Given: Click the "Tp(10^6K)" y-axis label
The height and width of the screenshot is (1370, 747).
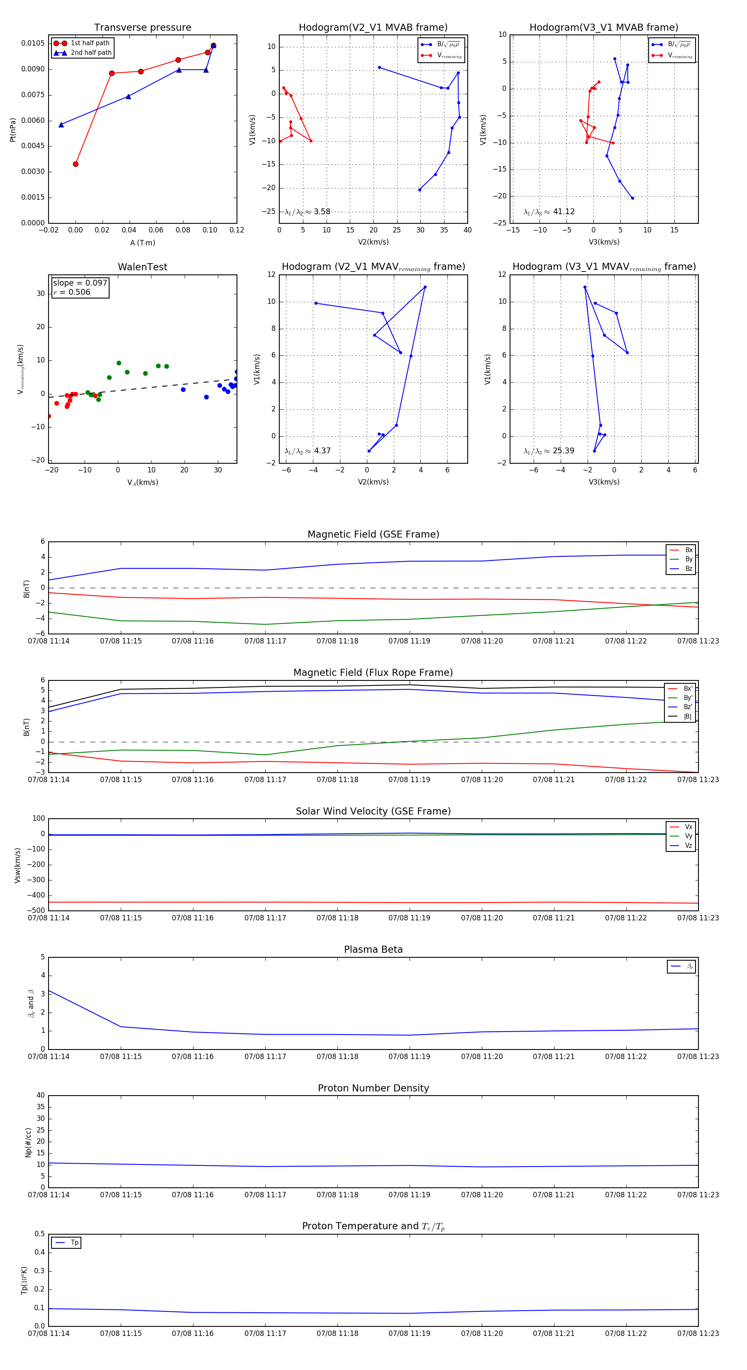Looking at the screenshot, I should click(x=24, y=1279).
